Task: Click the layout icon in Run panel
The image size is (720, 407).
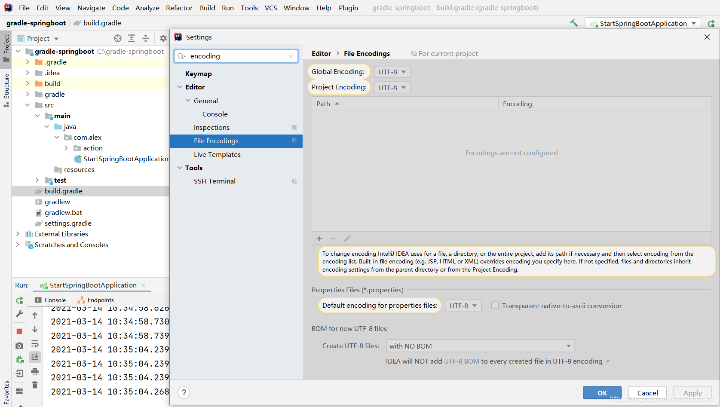Action: [19, 391]
